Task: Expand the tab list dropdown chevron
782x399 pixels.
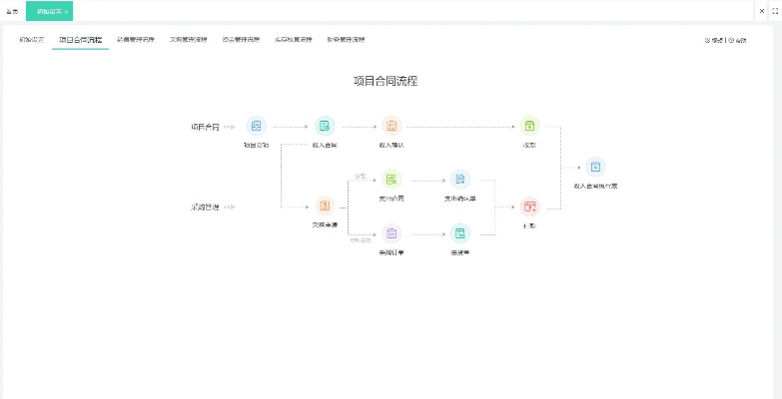Action: 760,10
